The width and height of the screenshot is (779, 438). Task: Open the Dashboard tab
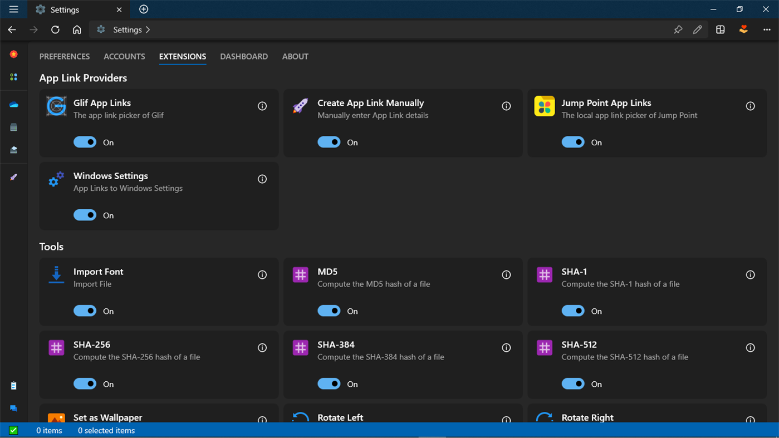244,56
